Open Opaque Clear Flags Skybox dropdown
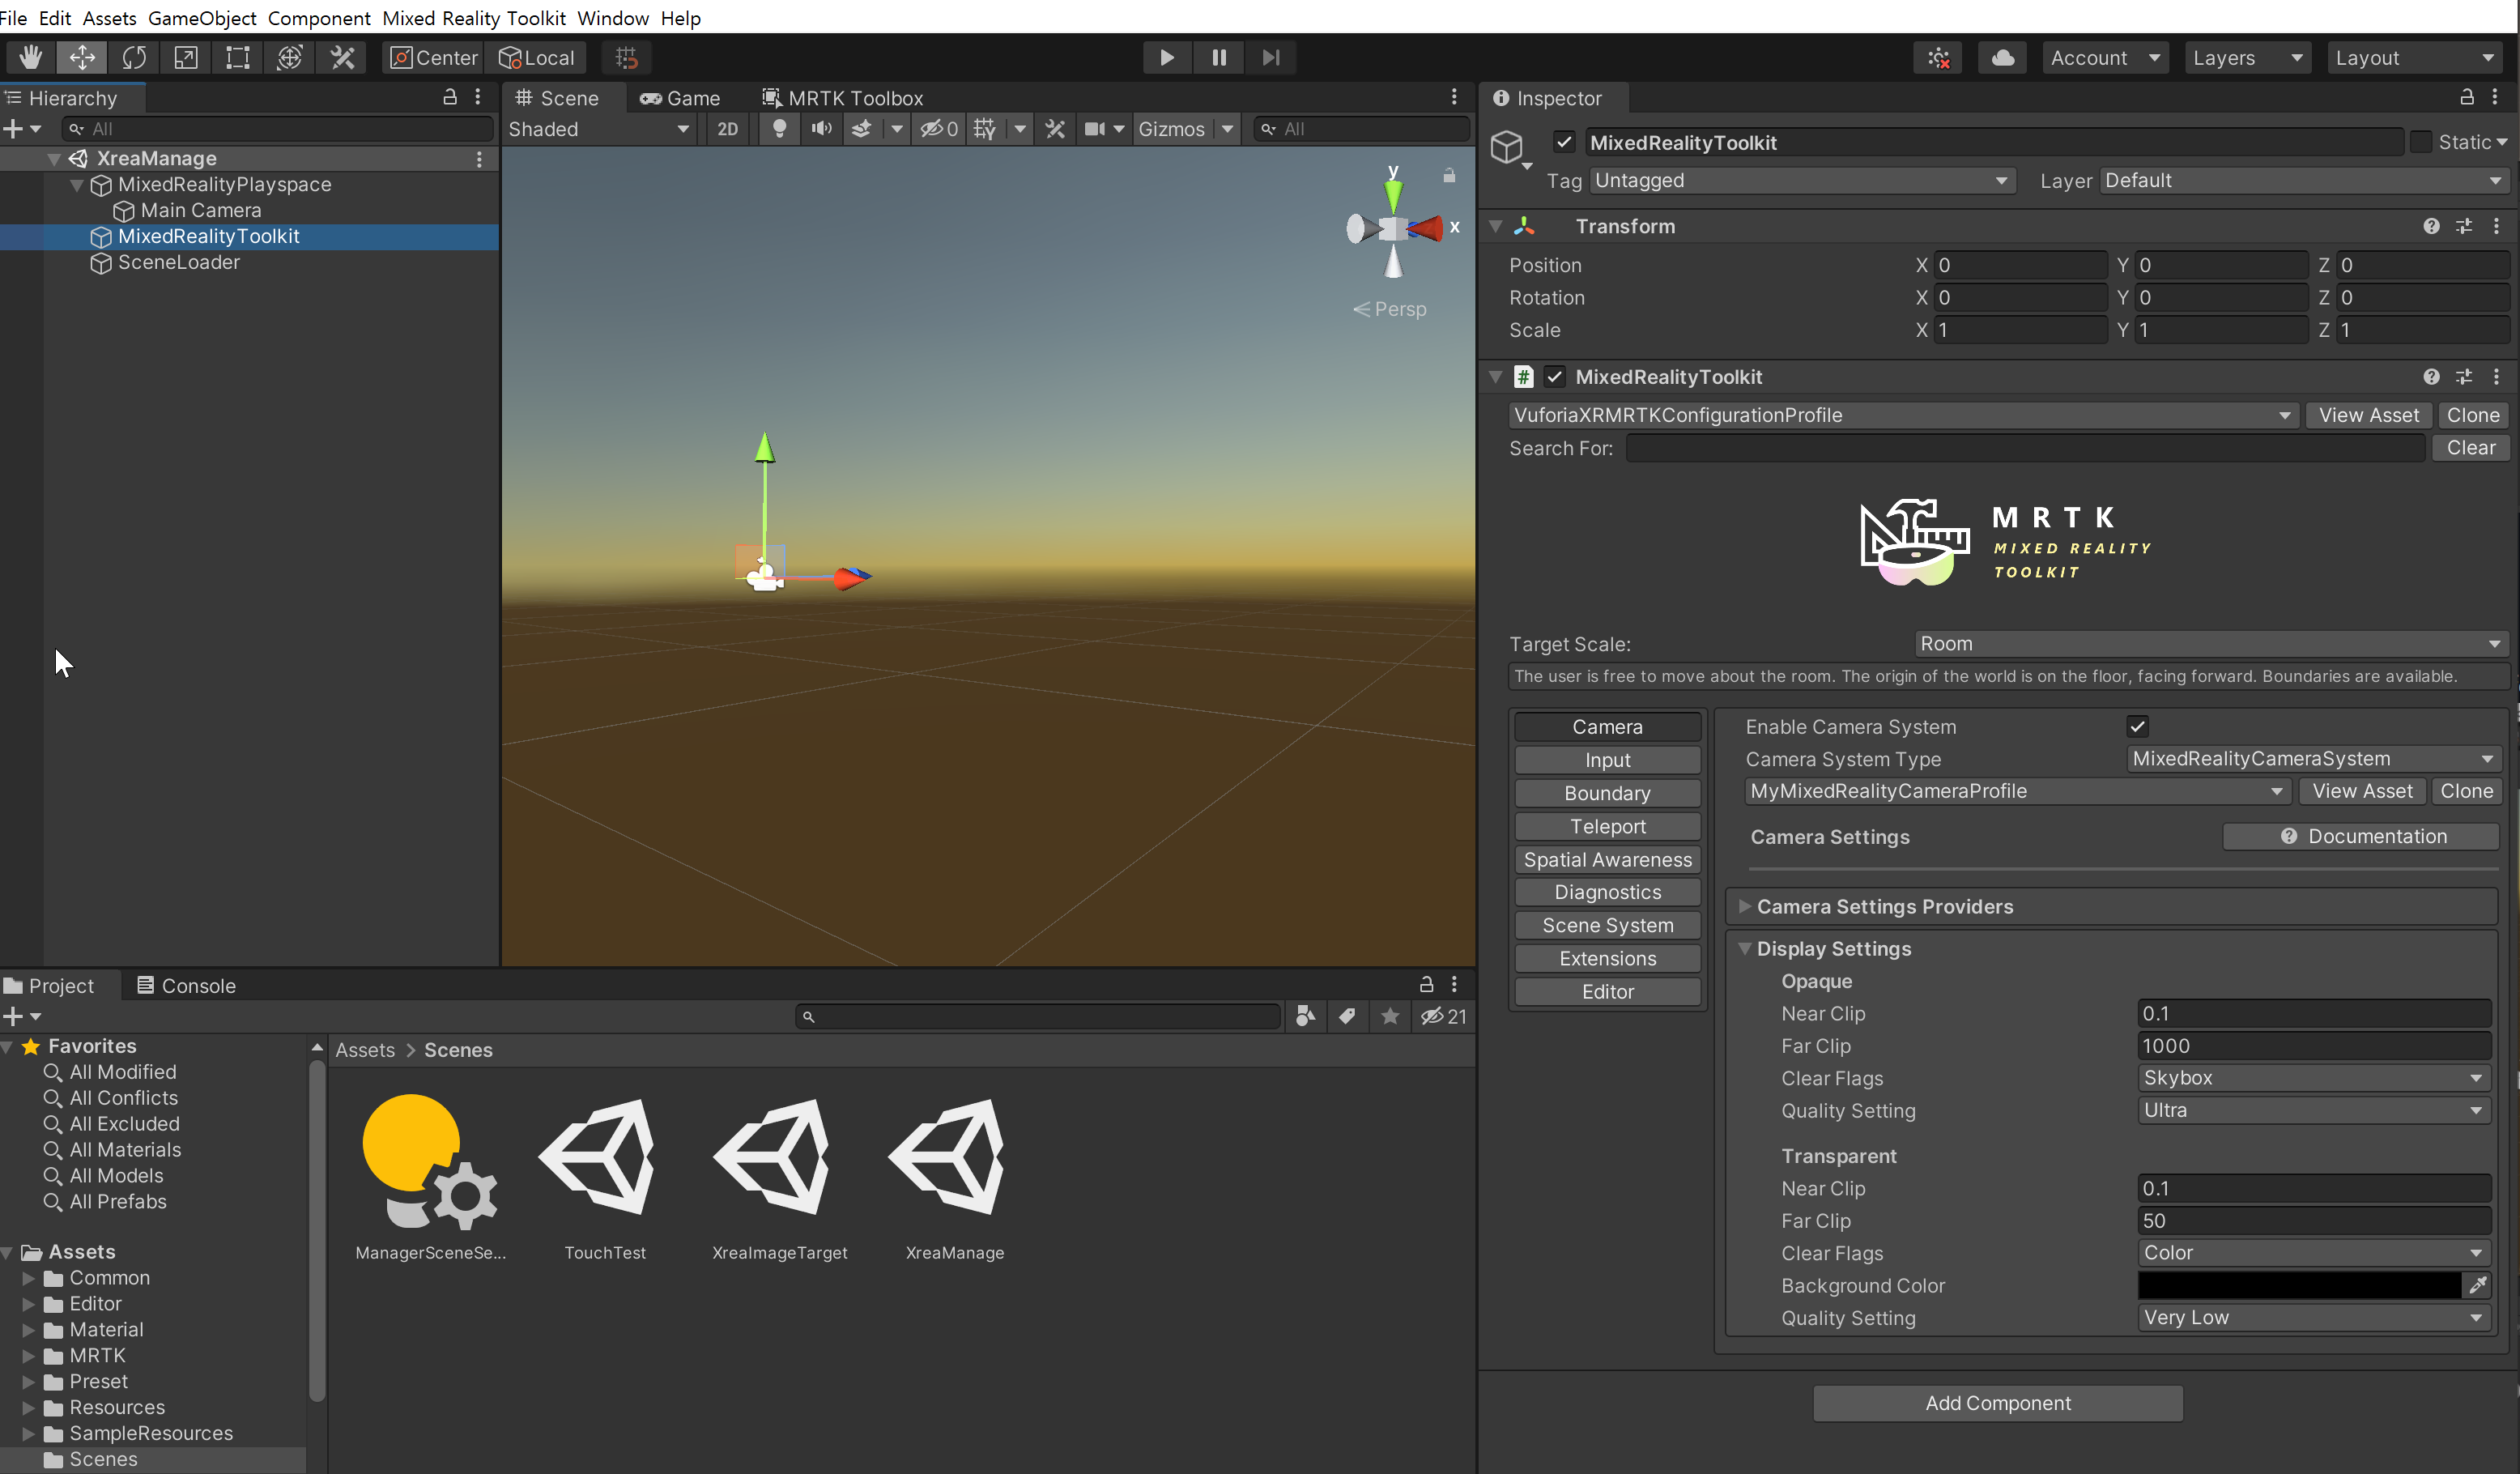Viewport: 2520px width, 1474px height. (2313, 1078)
